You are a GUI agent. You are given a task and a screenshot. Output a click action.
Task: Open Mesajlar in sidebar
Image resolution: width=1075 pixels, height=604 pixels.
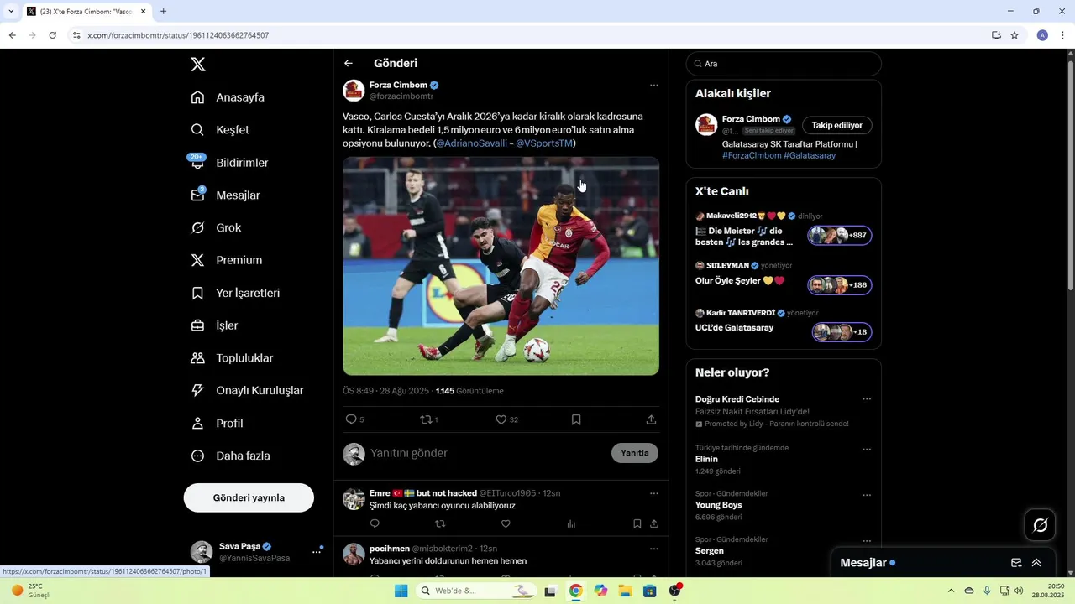(226, 195)
